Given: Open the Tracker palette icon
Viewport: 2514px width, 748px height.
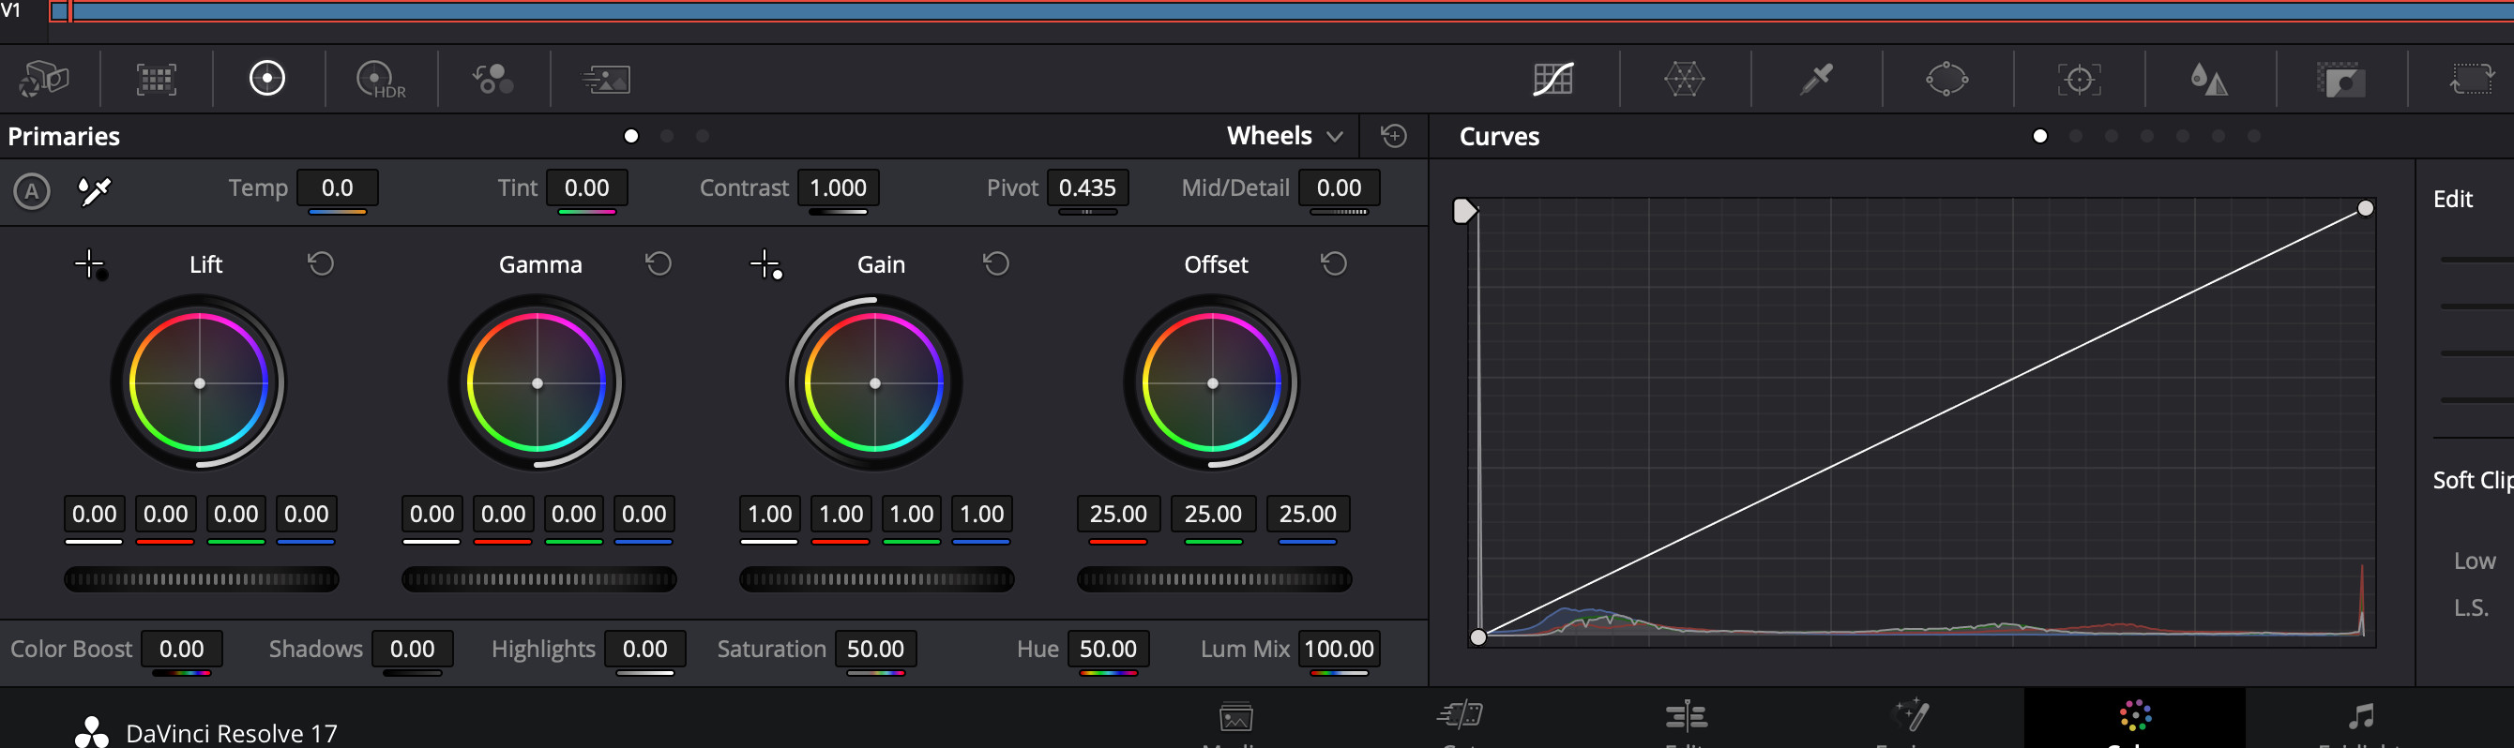Looking at the screenshot, I should point(2079,79).
